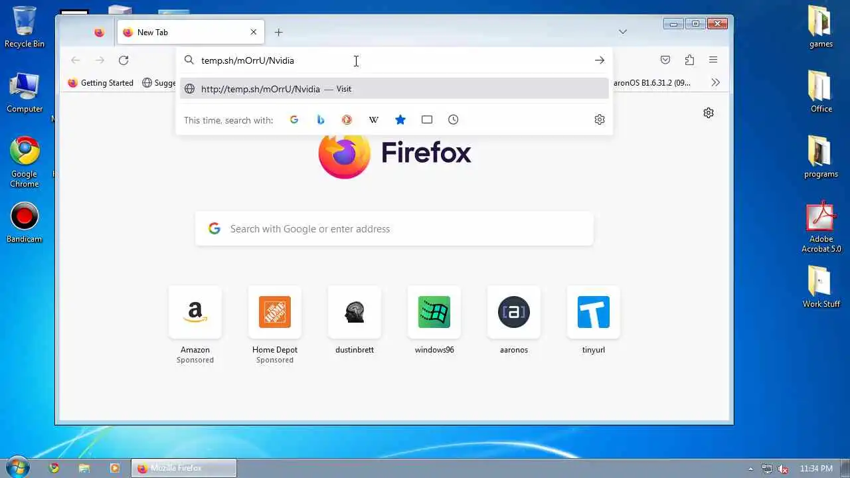
Task: Open Save to Pocket icon
Action: coord(665,60)
